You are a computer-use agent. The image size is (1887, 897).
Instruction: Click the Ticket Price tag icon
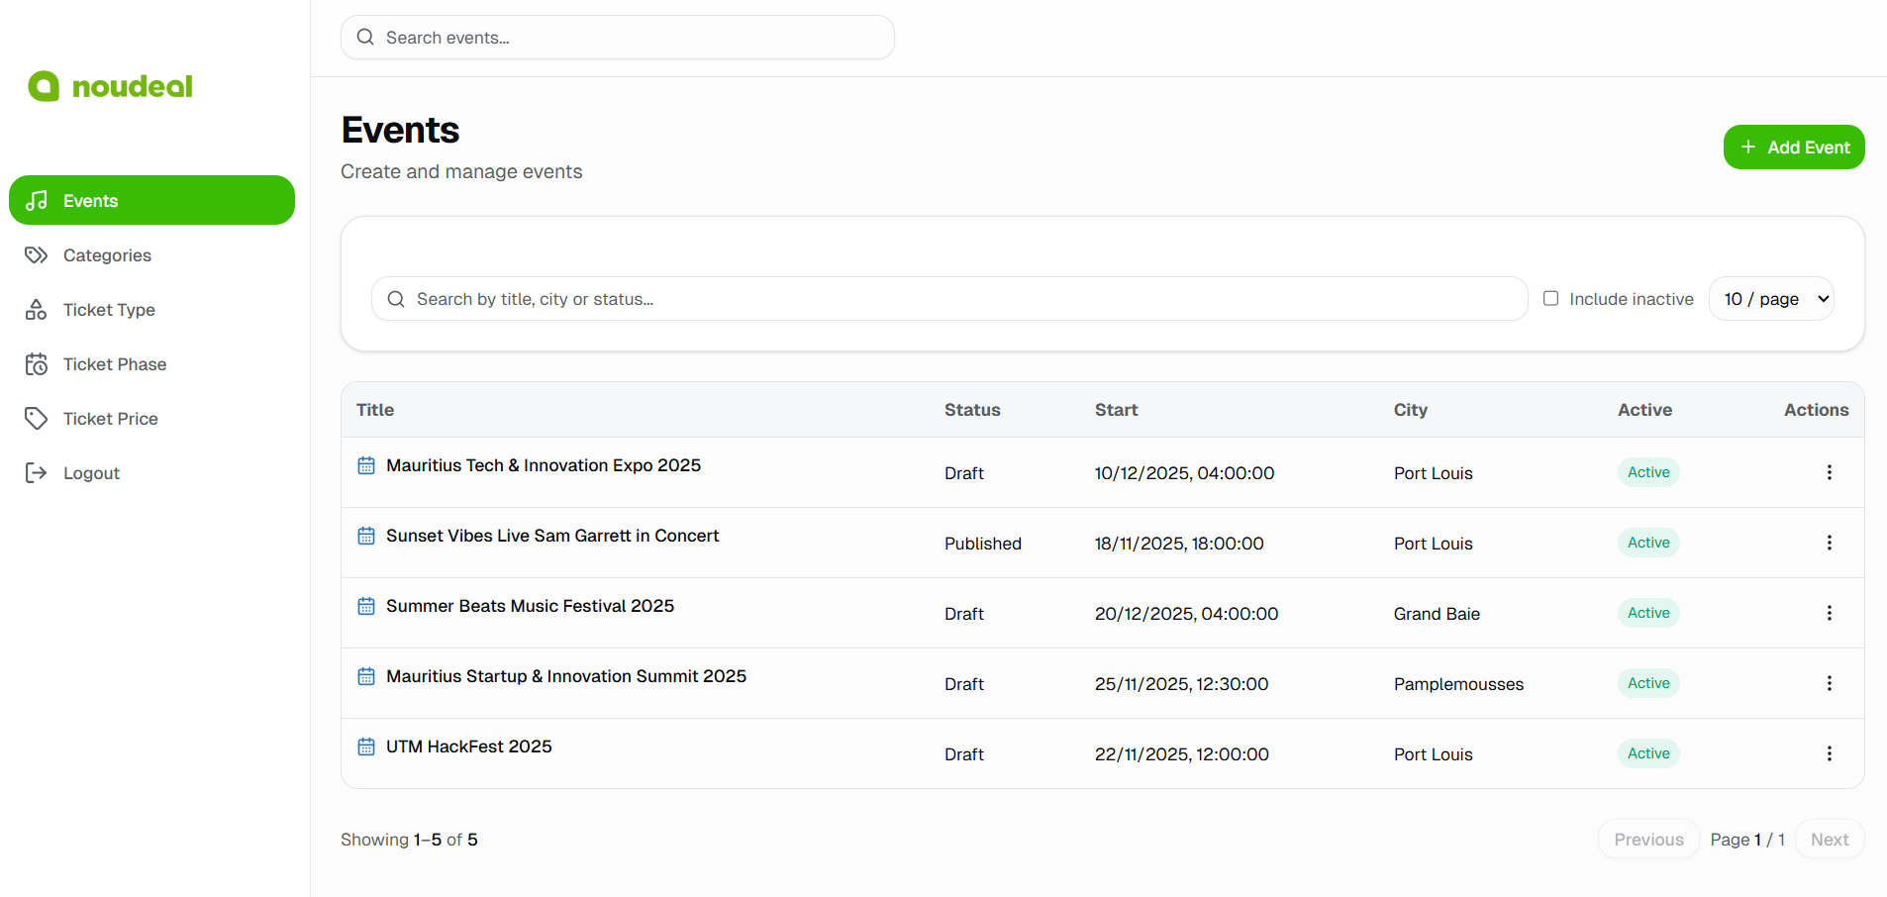pos(37,418)
